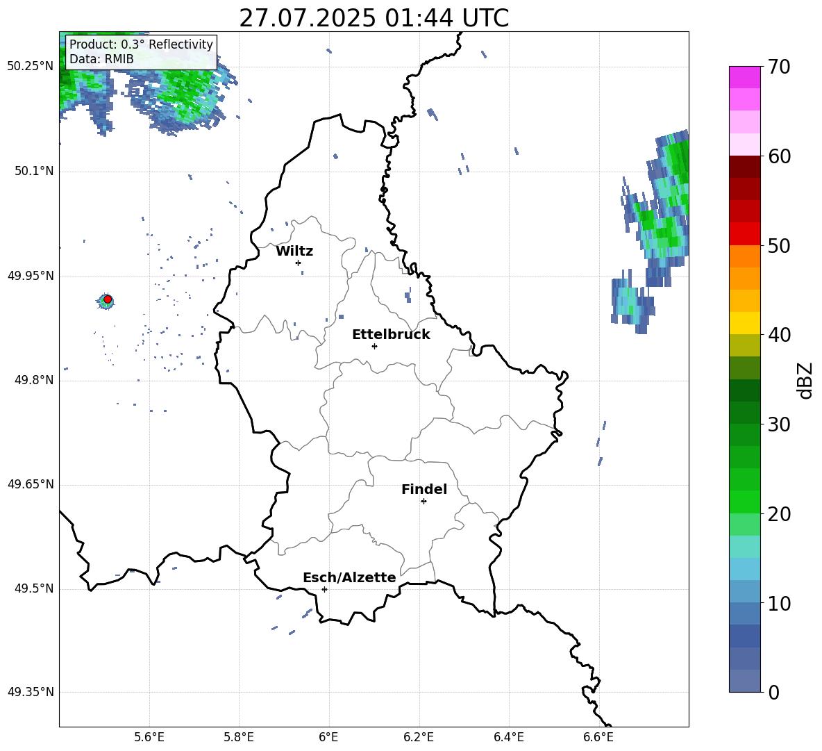Click the Wiltz location cross marker

point(299,263)
